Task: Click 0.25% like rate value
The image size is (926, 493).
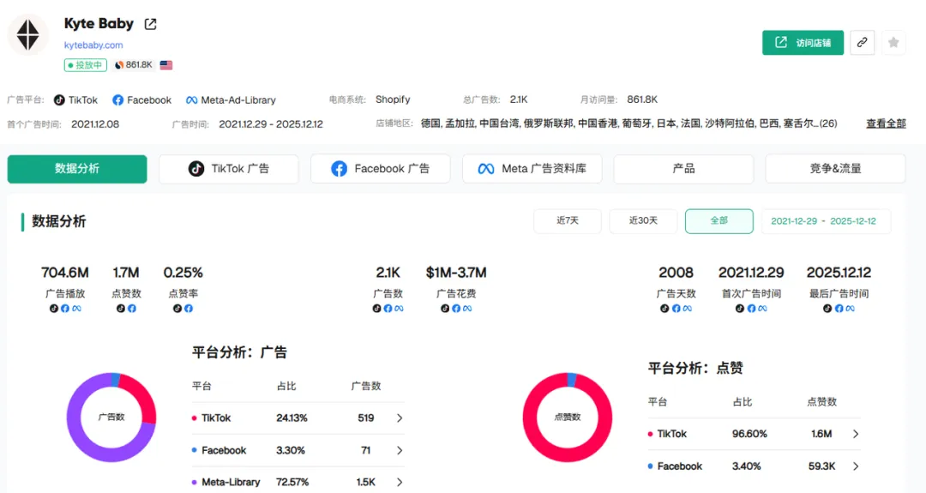Action: click(x=183, y=273)
